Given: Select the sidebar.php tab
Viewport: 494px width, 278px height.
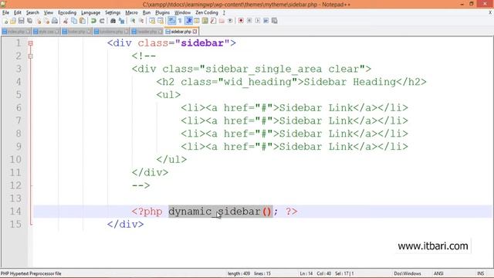Looking at the screenshot, I should click(181, 32).
